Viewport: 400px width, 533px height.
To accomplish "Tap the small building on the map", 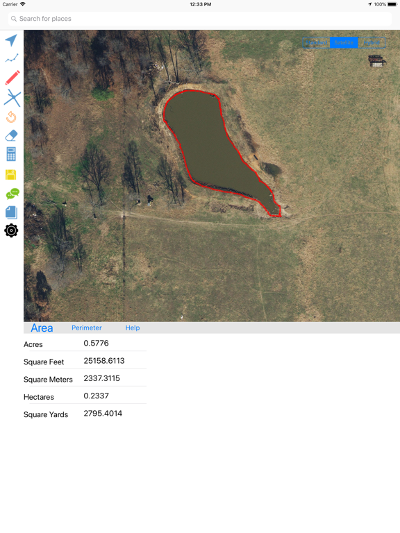I will (x=377, y=60).
